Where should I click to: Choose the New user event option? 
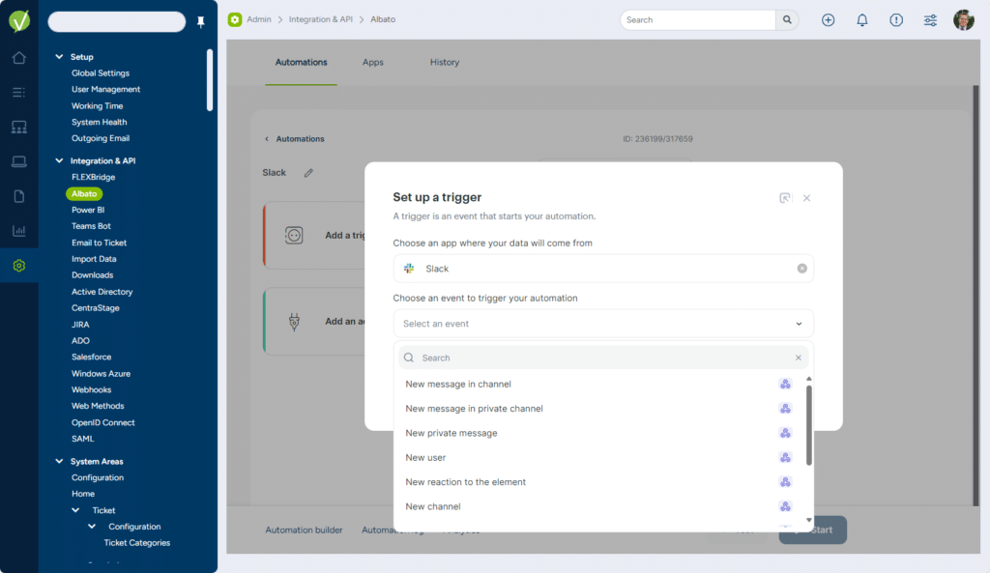(425, 458)
